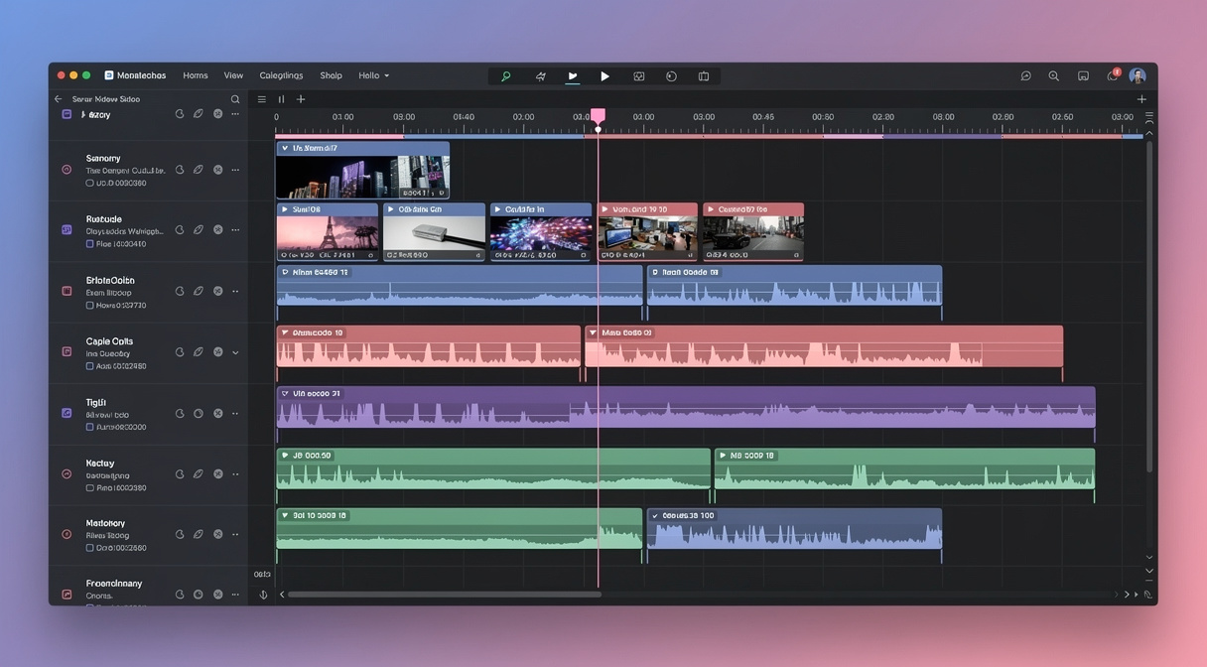Click the pink playhead marker on the ruler
Image resolution: width=1207 pixels, height=667 pixels.
click(598, 116)
